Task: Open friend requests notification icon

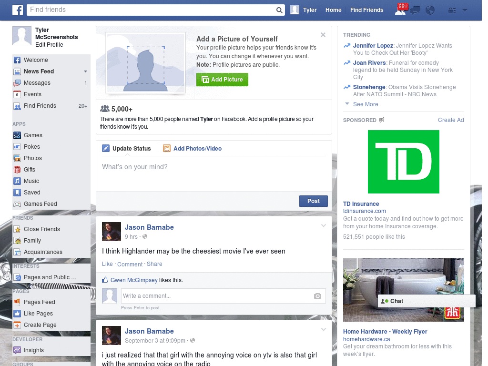Action: click(x=400, y=10)
